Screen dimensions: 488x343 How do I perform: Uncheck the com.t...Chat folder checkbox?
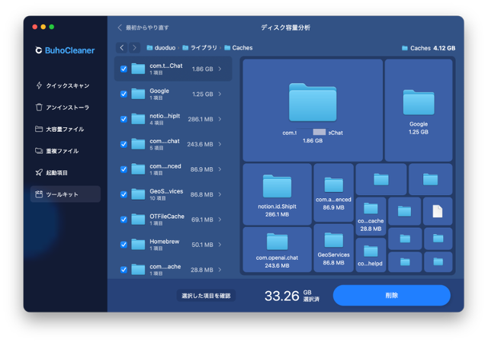[124, 69]
